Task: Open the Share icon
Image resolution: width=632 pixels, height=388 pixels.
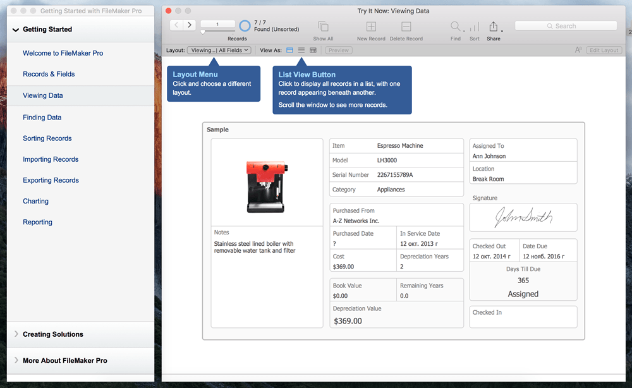Action: point(493,27)
